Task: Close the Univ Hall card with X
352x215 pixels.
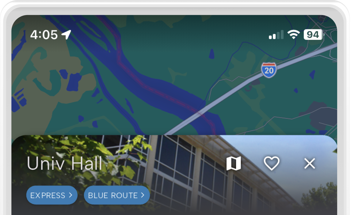Action: coord(310,164)
